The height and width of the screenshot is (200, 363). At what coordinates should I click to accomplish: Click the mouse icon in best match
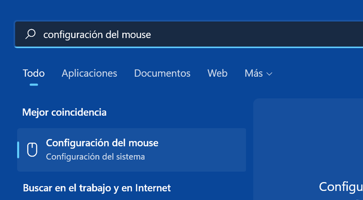coord(32,150)
